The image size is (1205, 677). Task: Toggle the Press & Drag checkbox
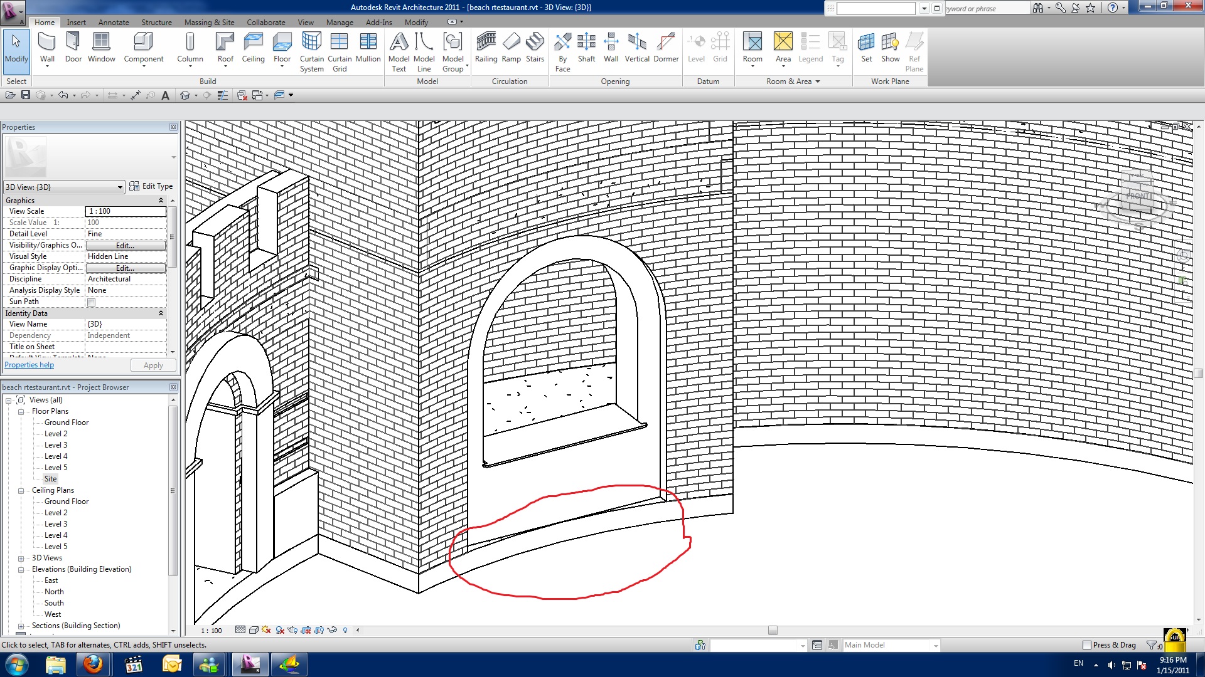pos(1087,645)
